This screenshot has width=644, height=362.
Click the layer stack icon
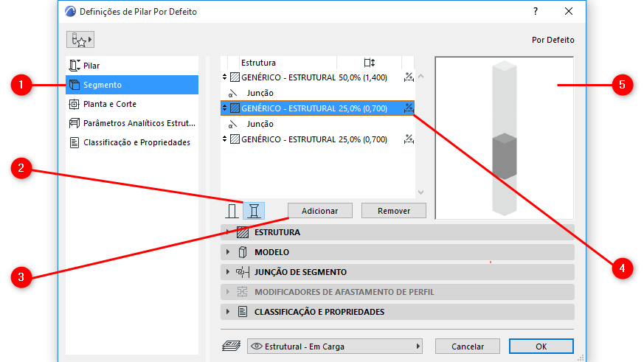point(231,346)
